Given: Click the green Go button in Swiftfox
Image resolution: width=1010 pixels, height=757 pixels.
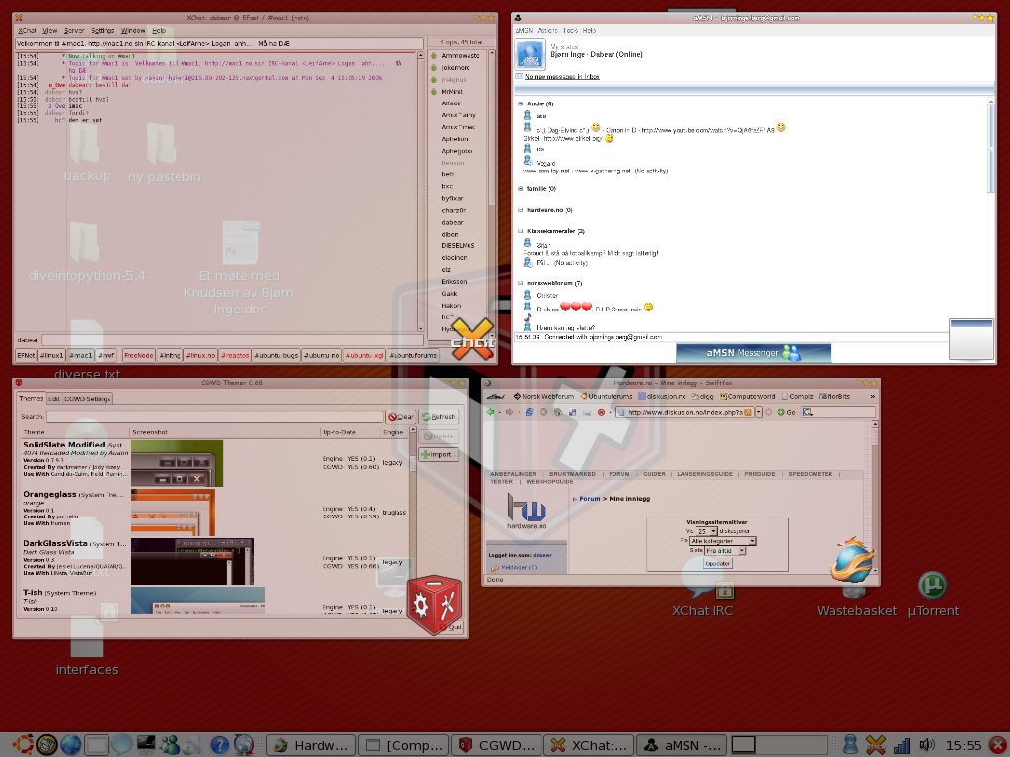Looking at the screenshot, I should click(786, 412).
